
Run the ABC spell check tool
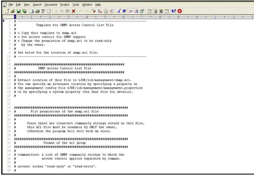point(43,11)
